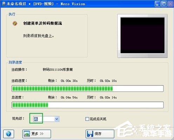
Task: Click the 当前操作 label
Action: click(19, 70)
